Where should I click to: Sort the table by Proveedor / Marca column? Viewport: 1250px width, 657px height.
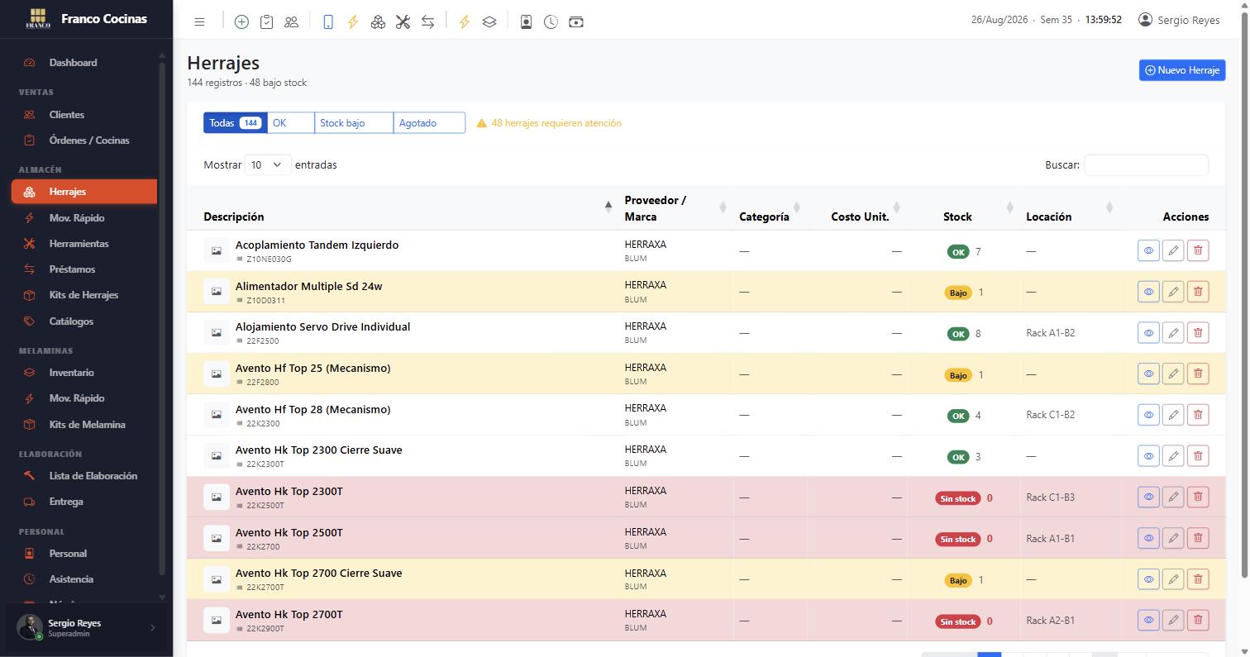pyautogui.click(x=674, y=209)
